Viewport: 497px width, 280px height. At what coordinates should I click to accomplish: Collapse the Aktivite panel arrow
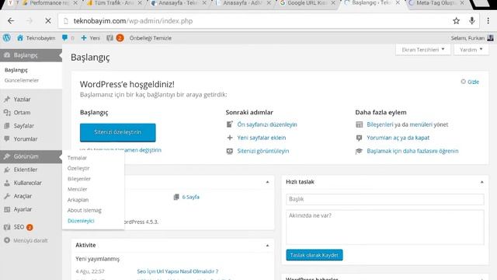(x=267, y=246)
